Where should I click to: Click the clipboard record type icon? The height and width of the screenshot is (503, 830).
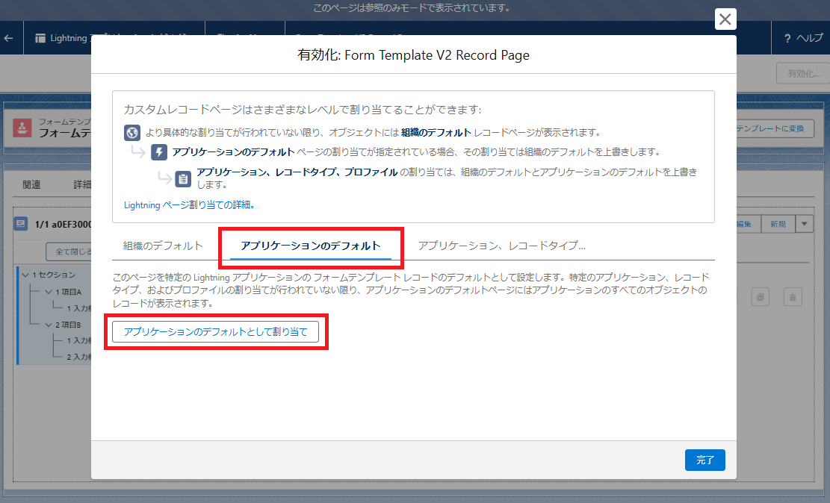183,179
